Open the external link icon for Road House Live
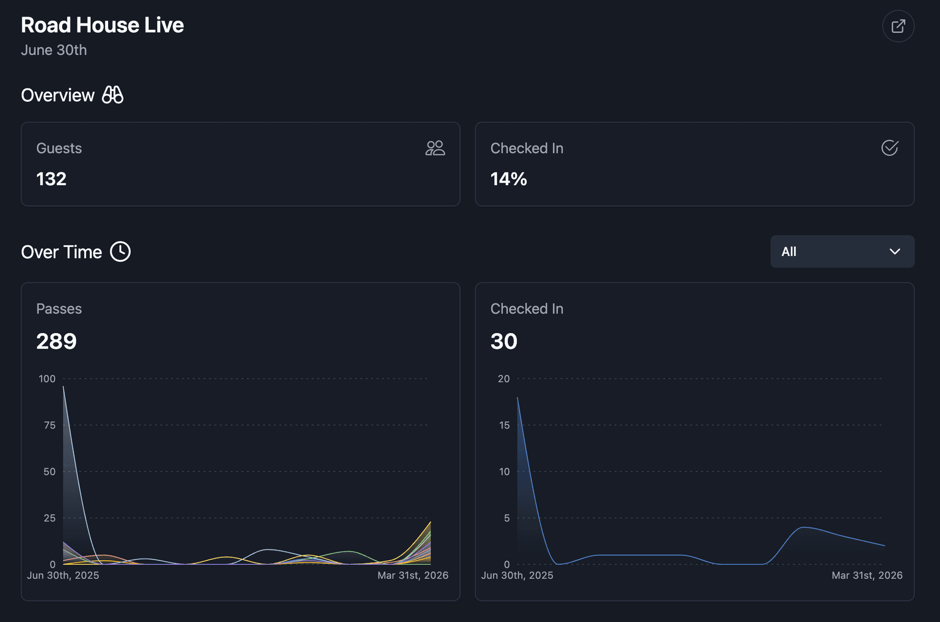The image size is (940, 622). pyautogui.click(x=898, y=25)
